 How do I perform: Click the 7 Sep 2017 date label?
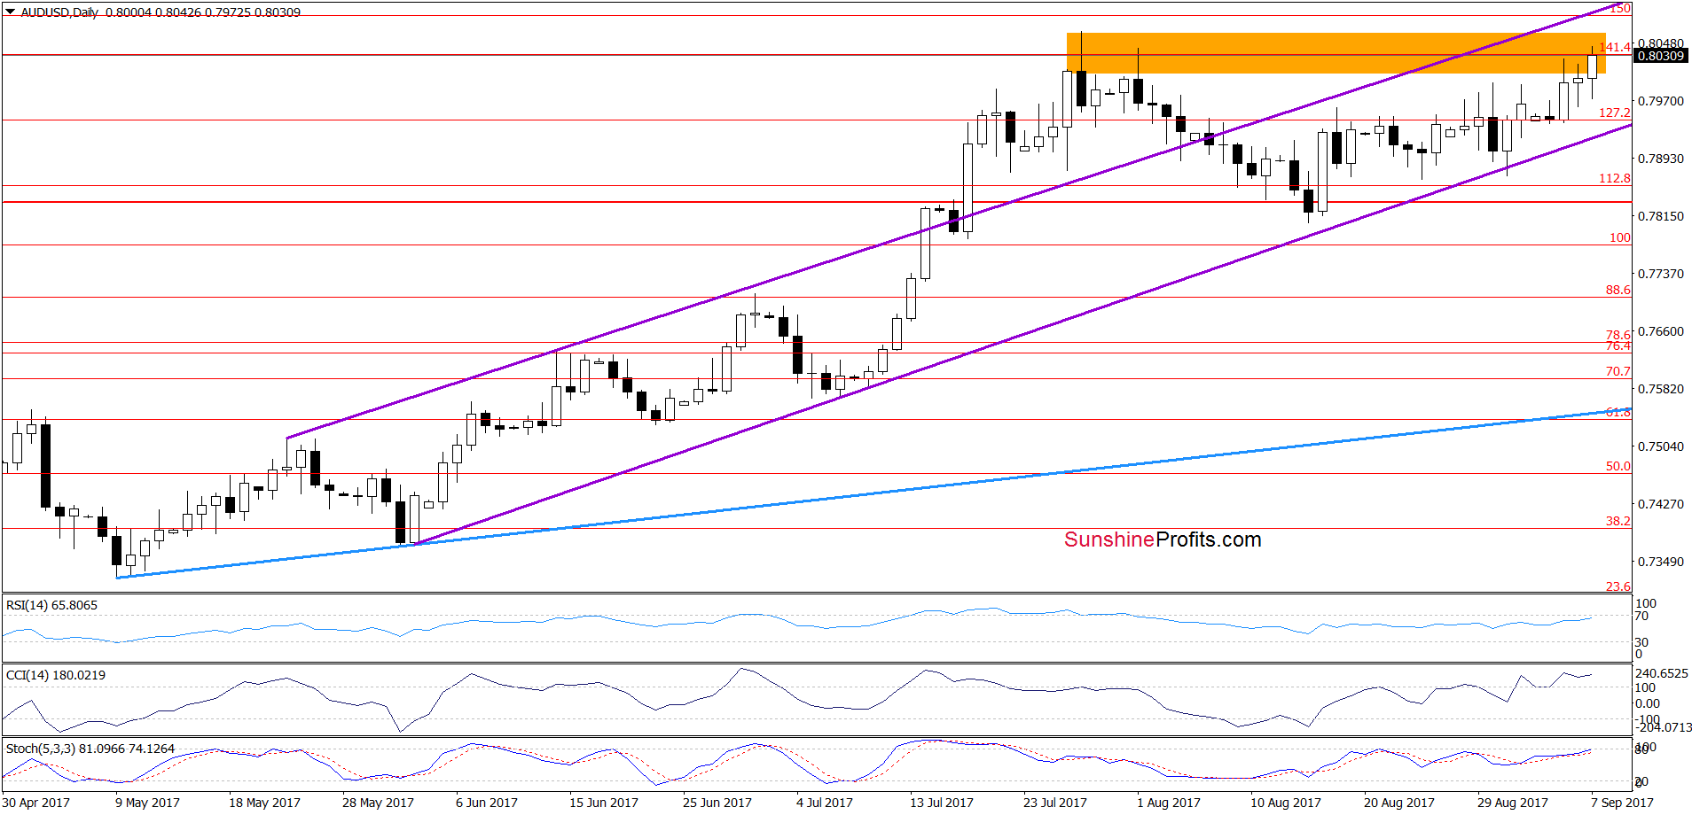(x=1622, y=803)
